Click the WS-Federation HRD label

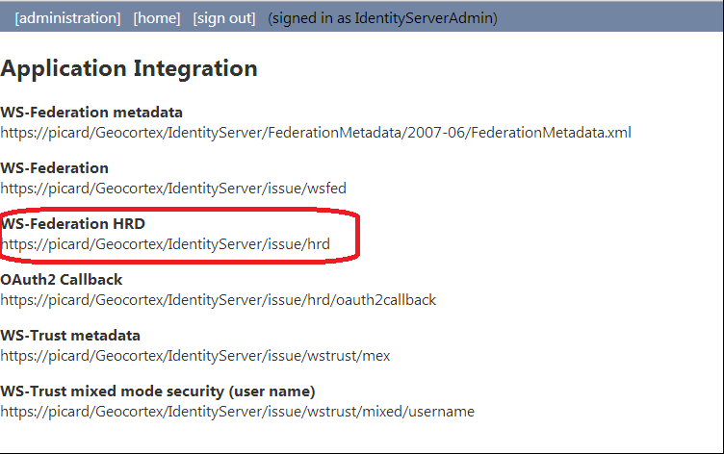click(73, 224)
